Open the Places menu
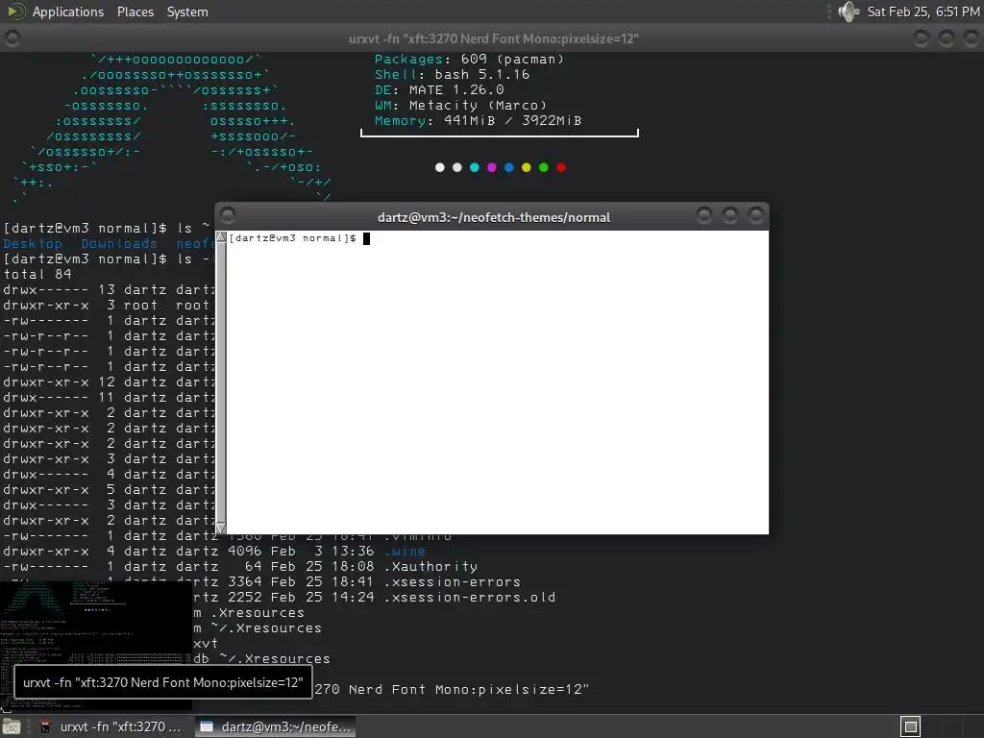The width and height of the screenshot is (984, 738). [135, 12]
